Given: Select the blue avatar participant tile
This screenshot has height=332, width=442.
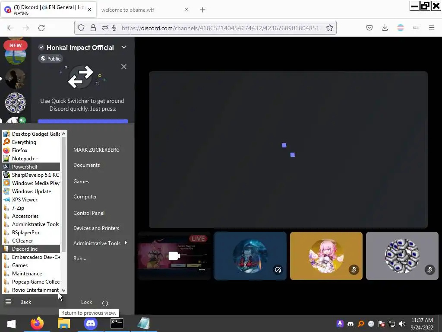Looking at the screenshot, I should [250, 256].
